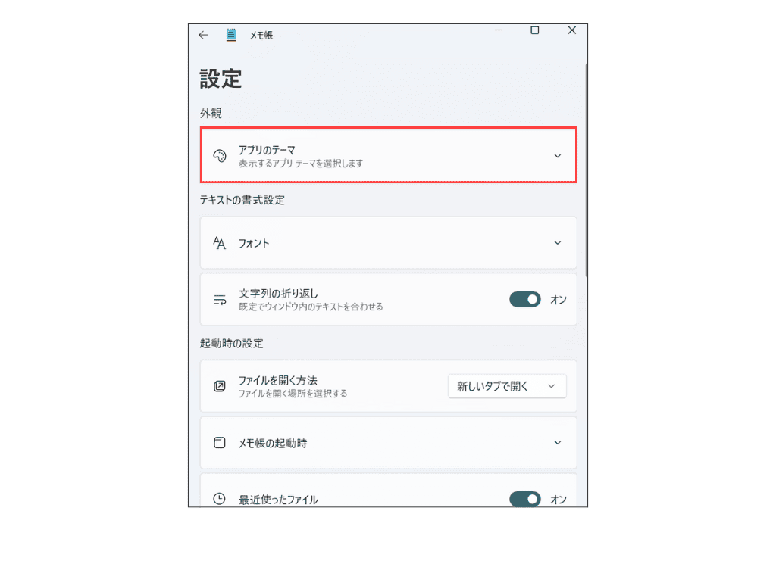This screenshot has height=564, width=776.
Task: Click the back arrow in title bar
Action: [203, 35]
